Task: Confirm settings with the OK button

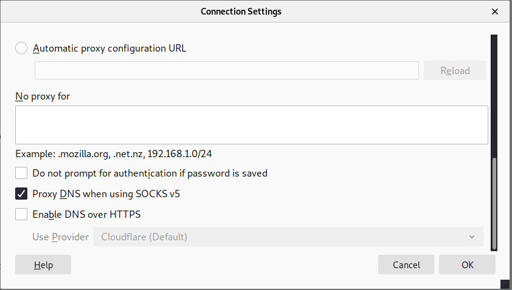Action: 467,265
